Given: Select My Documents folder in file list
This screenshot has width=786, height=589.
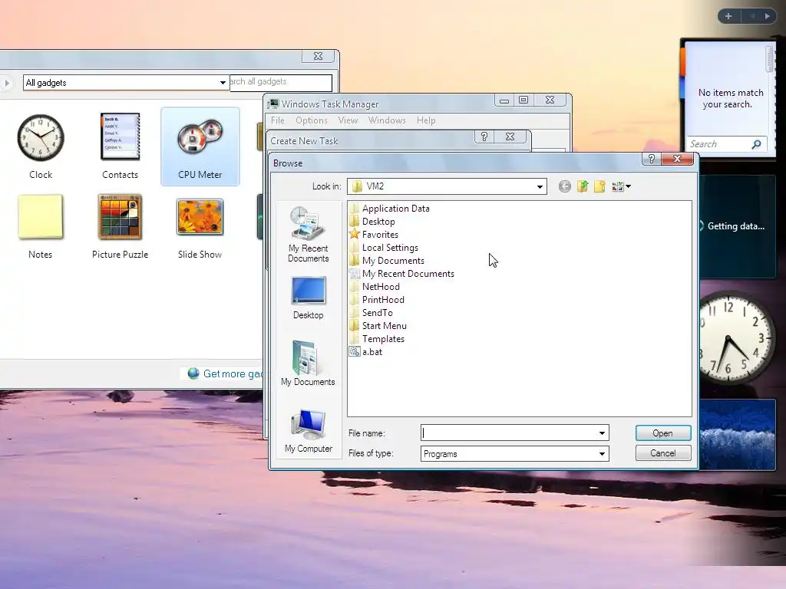Looking at the screenshot, I should click(387, 261).
